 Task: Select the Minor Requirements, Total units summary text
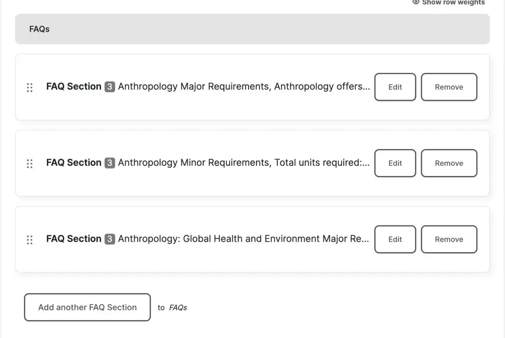coord(244,162)
